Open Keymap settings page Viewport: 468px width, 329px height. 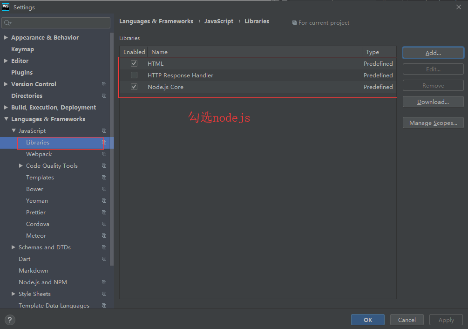pyautogui.click(x=22, y=49)
